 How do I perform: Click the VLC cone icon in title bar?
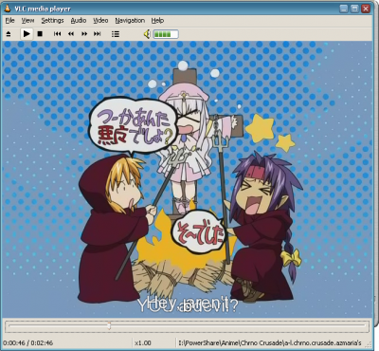point(8,9)
